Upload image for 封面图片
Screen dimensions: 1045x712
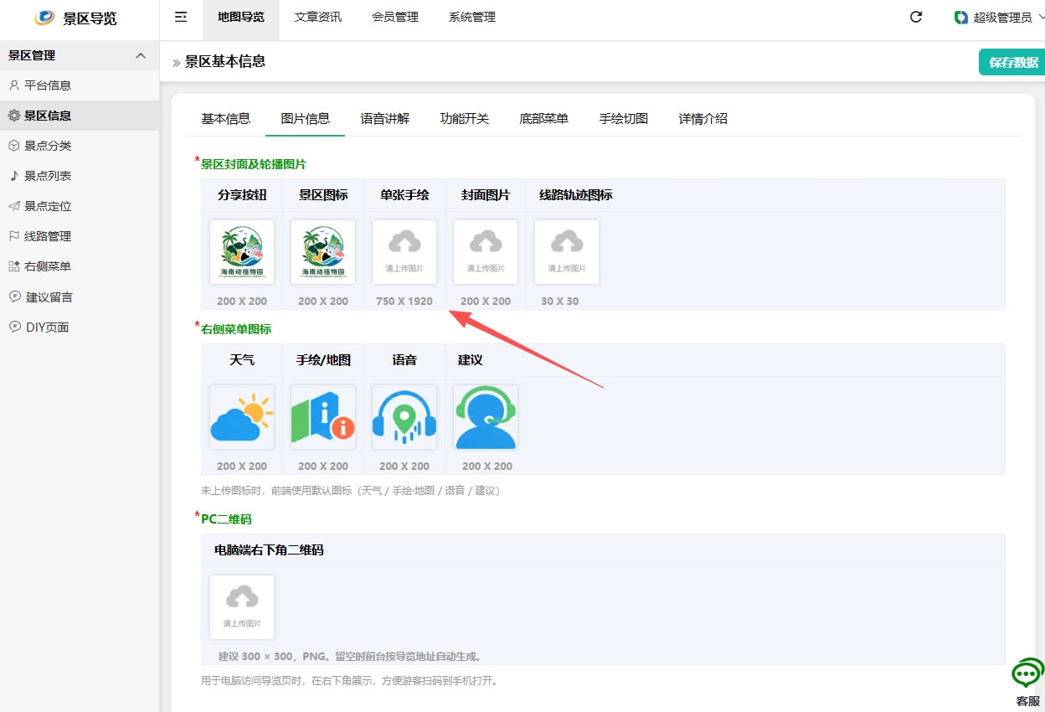tap(486, 252)
